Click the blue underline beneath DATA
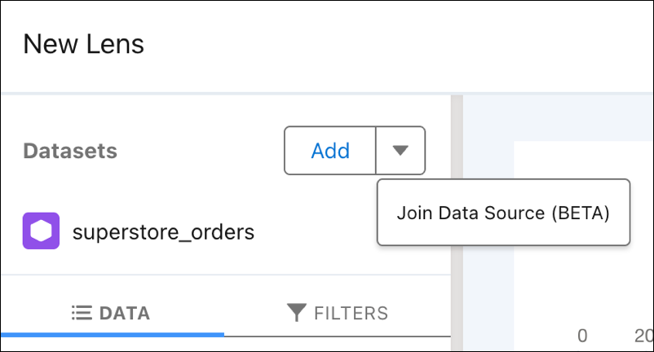Viewport: 654px width, 352px height. [113, 335]
